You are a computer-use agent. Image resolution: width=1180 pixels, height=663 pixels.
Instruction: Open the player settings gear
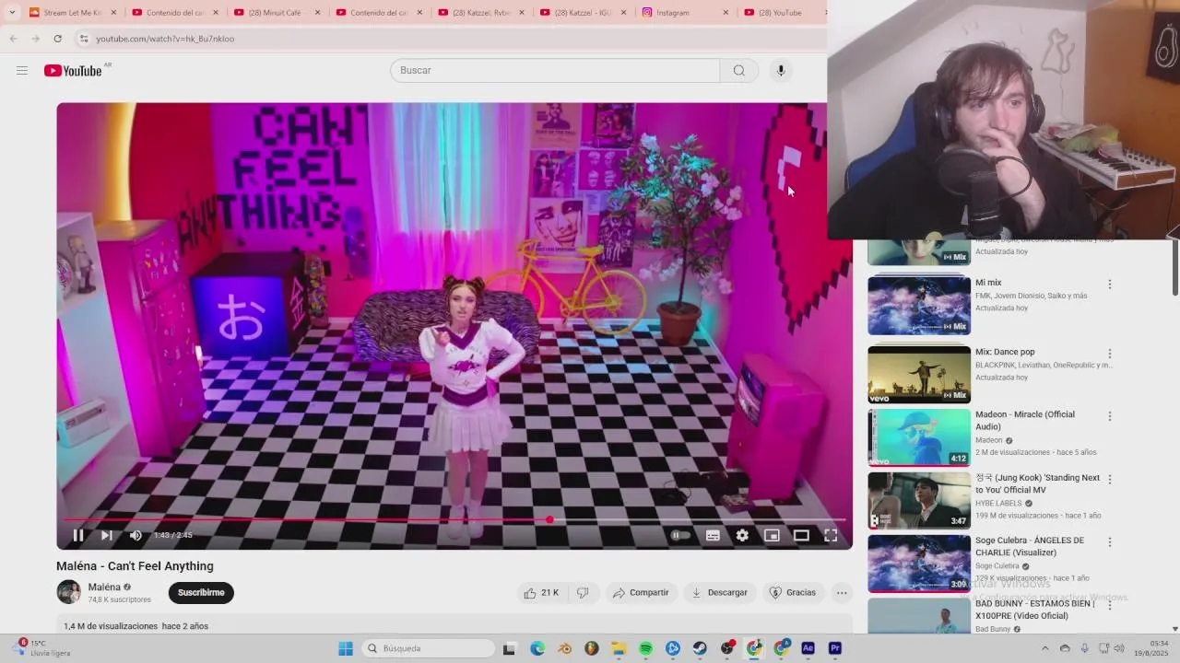pos(742,535)
